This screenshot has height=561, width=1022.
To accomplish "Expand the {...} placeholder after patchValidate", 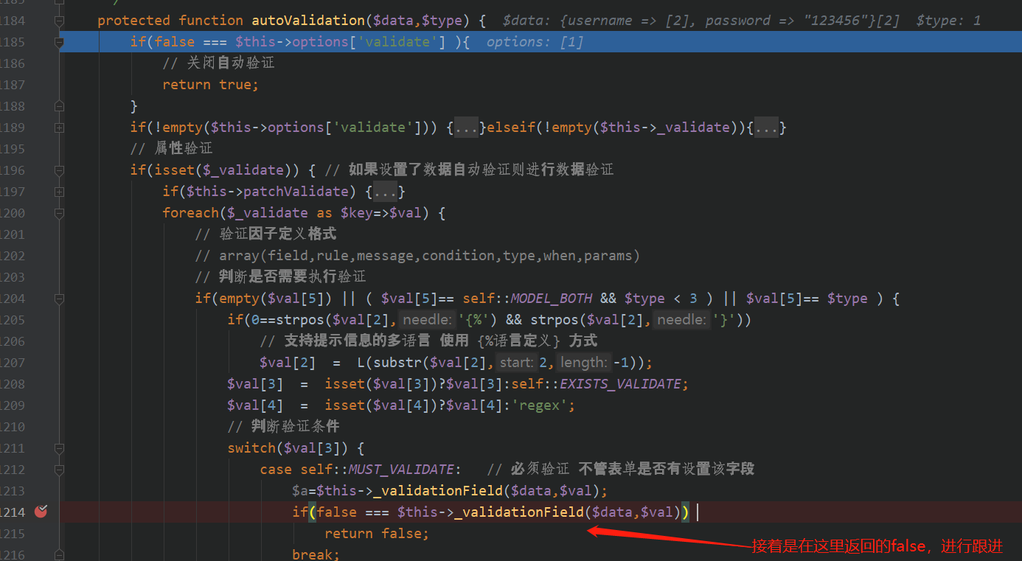I will [386, 192].
